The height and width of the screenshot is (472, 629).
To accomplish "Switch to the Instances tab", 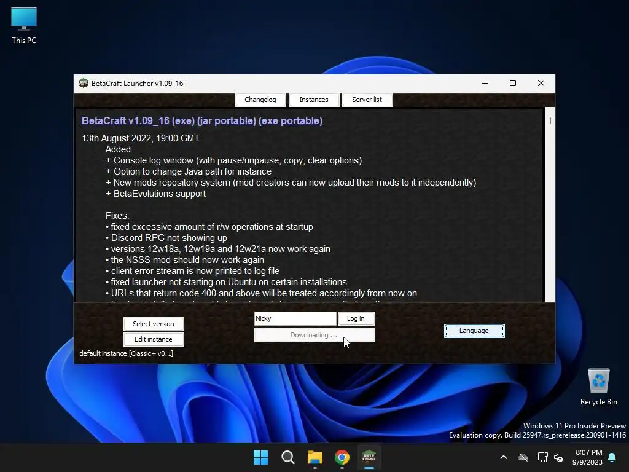I will tap(314, 100).
